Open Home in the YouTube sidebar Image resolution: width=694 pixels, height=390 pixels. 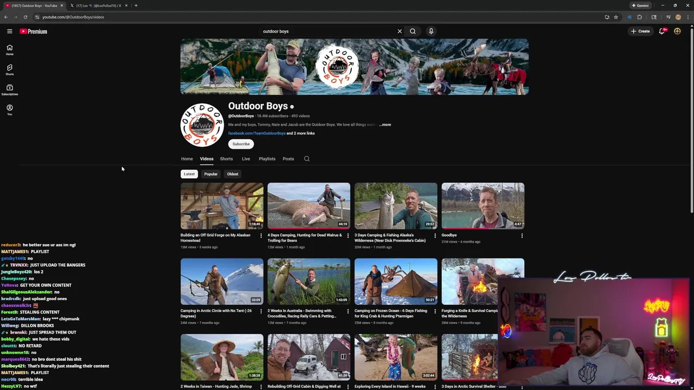[x=9, y=50]
